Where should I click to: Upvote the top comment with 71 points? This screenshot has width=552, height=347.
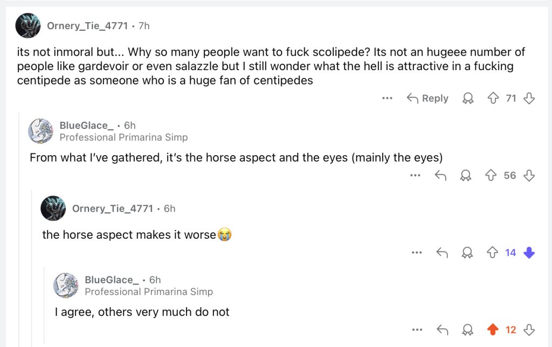(492, 98)
